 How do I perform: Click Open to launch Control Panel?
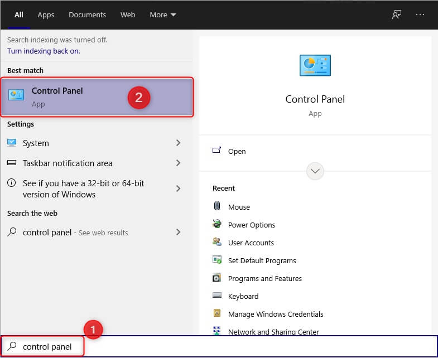click(x=237, y=151)
